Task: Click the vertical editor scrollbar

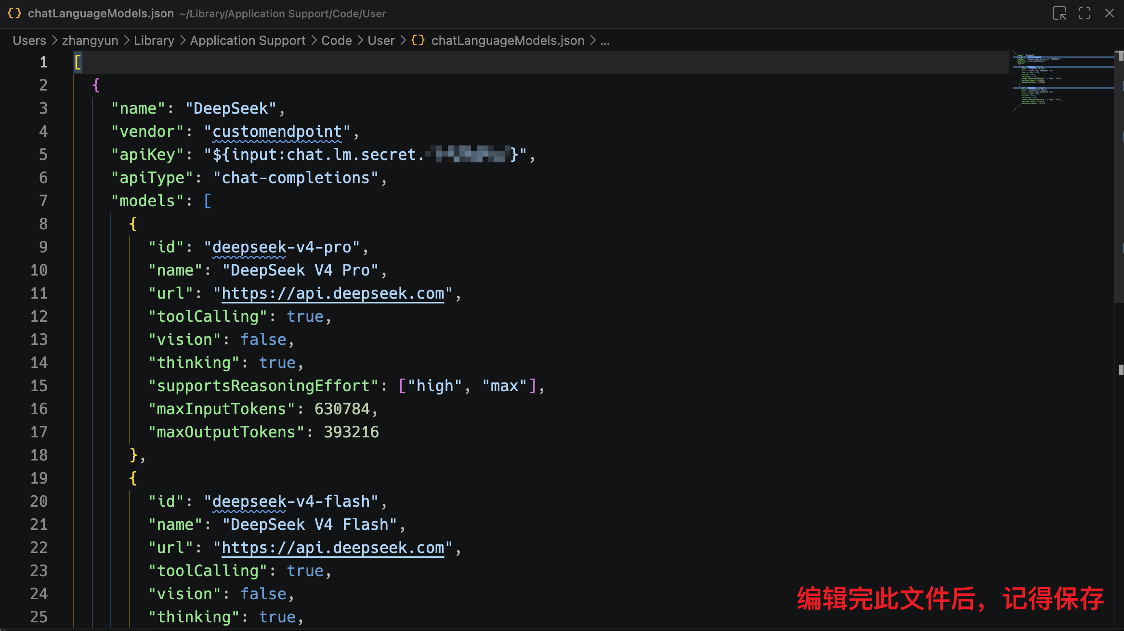Action: coord(1119,176)
